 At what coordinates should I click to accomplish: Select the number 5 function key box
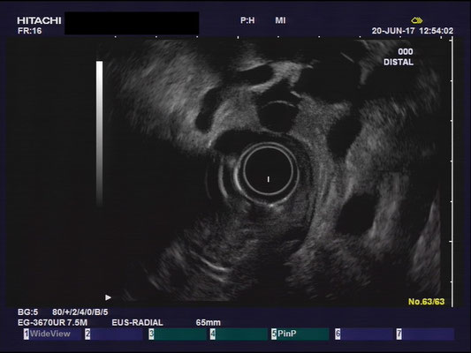274,334
